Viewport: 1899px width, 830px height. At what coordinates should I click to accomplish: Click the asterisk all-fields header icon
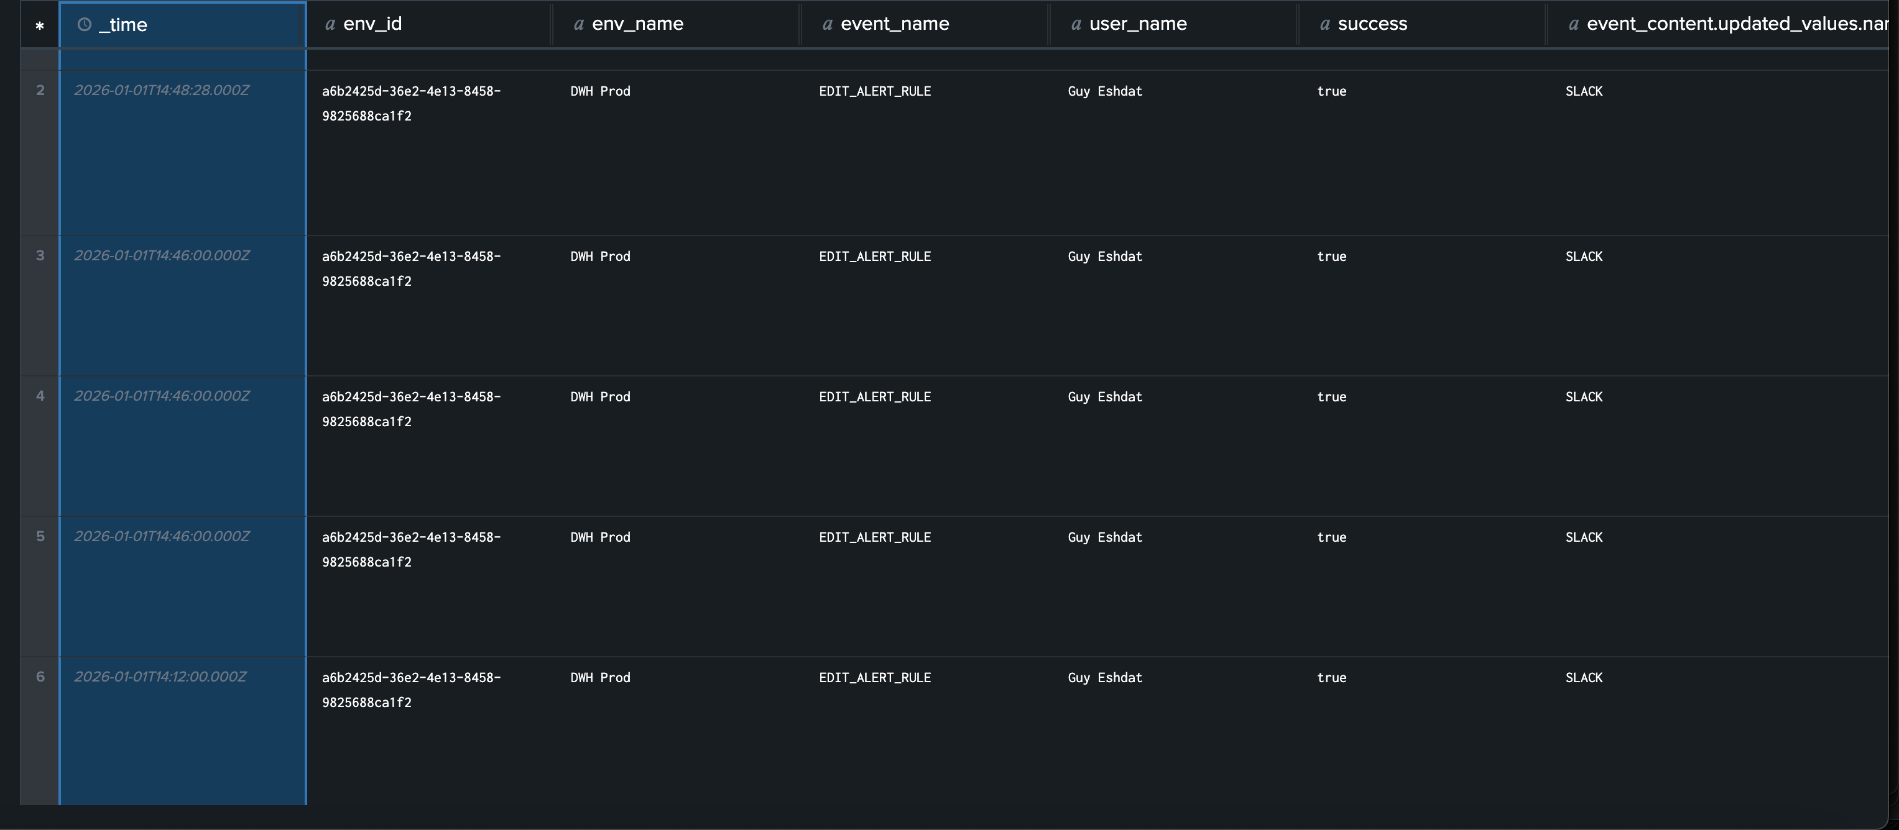click(40, 25)
